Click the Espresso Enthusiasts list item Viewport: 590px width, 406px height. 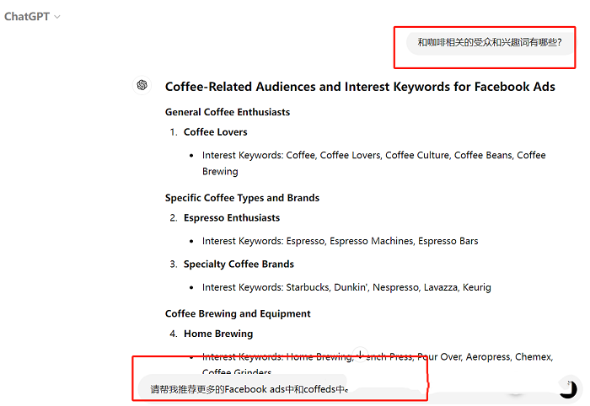[232, 217]
